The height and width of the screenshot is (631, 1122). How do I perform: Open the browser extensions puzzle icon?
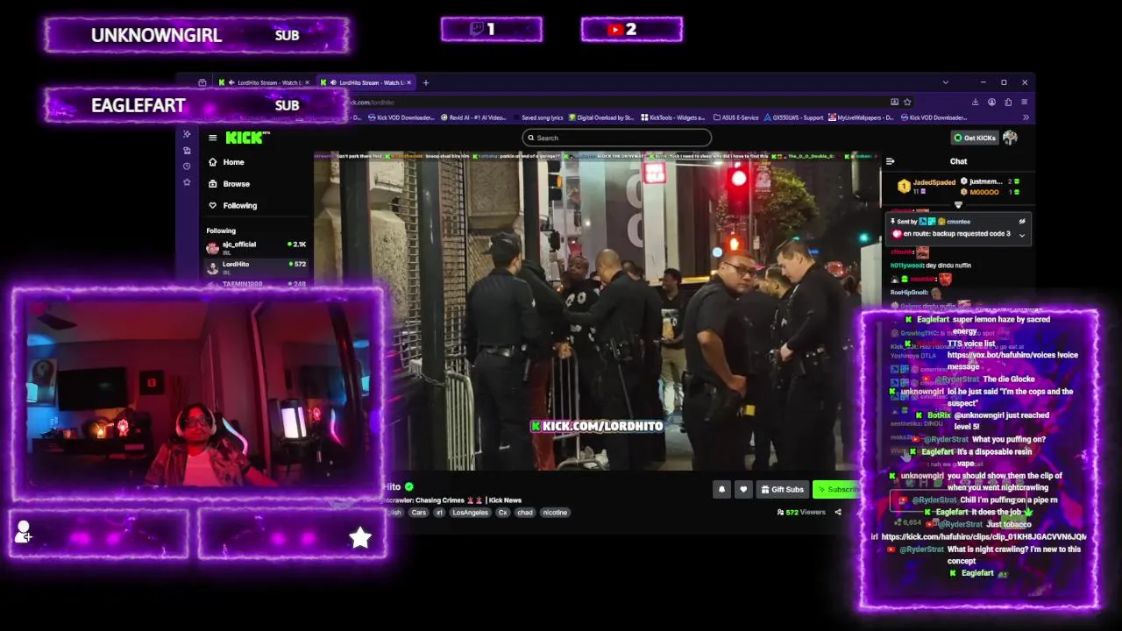coord(1007,102)
